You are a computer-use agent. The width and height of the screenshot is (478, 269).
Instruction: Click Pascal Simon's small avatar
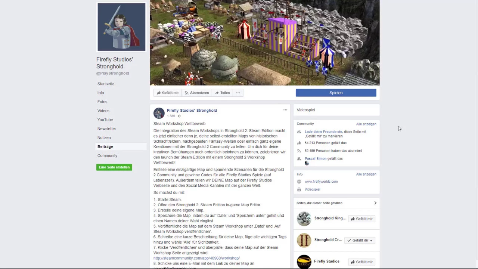(x=307, y=163)
